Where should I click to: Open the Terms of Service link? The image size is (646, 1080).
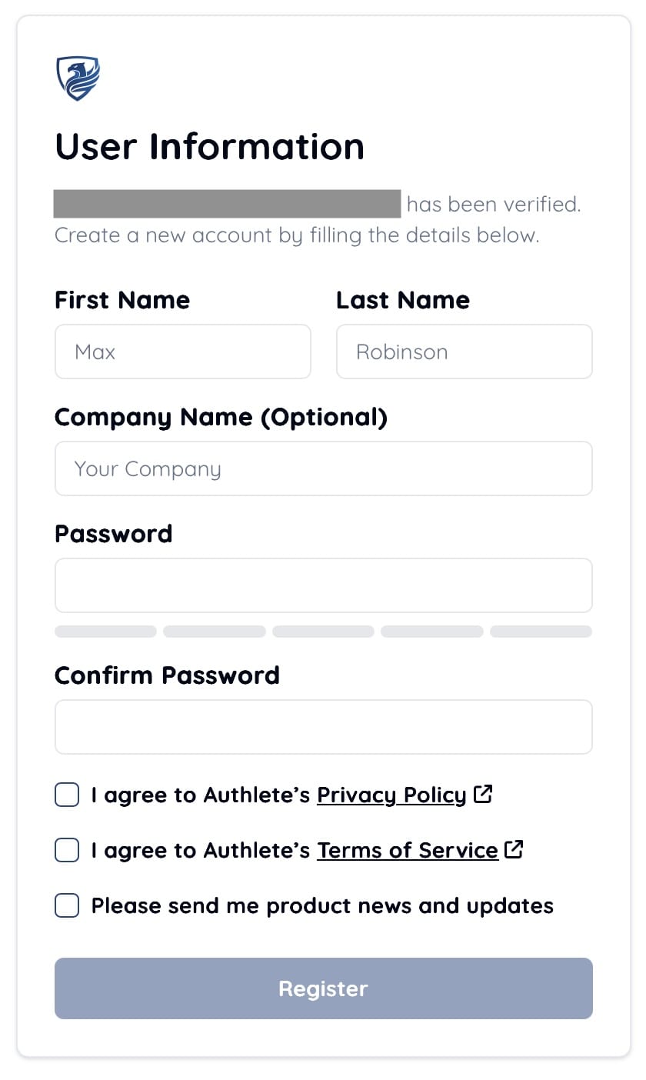408,850
